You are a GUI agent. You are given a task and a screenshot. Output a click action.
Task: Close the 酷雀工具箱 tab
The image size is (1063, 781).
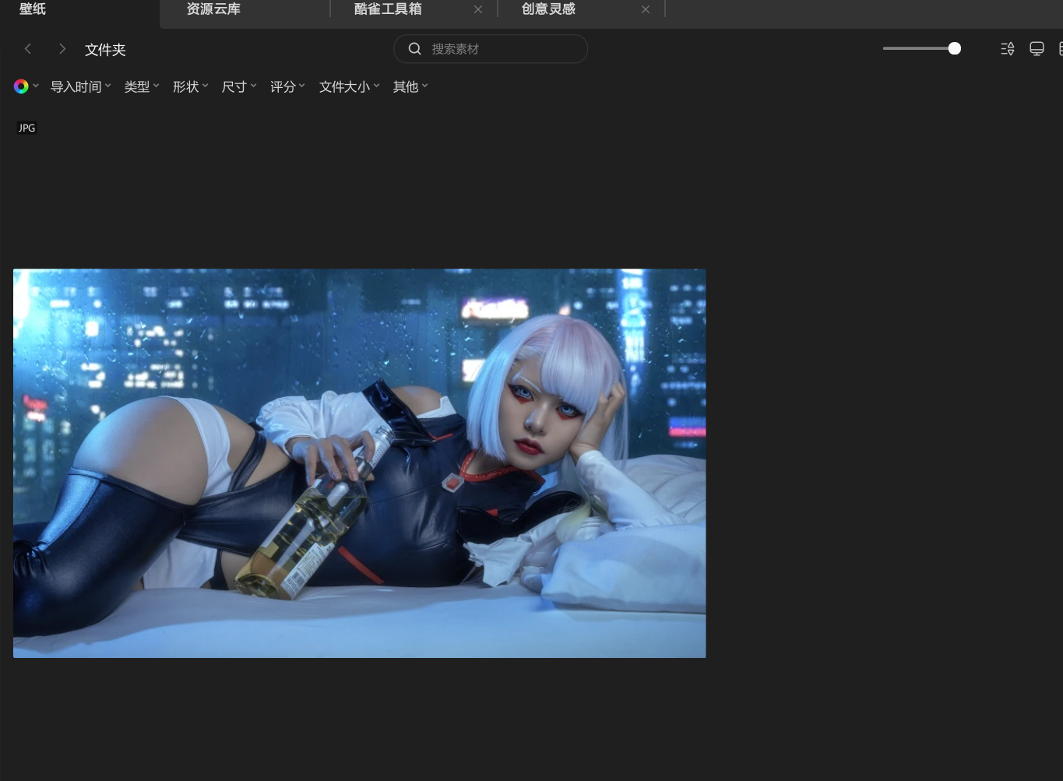[478, 9]
